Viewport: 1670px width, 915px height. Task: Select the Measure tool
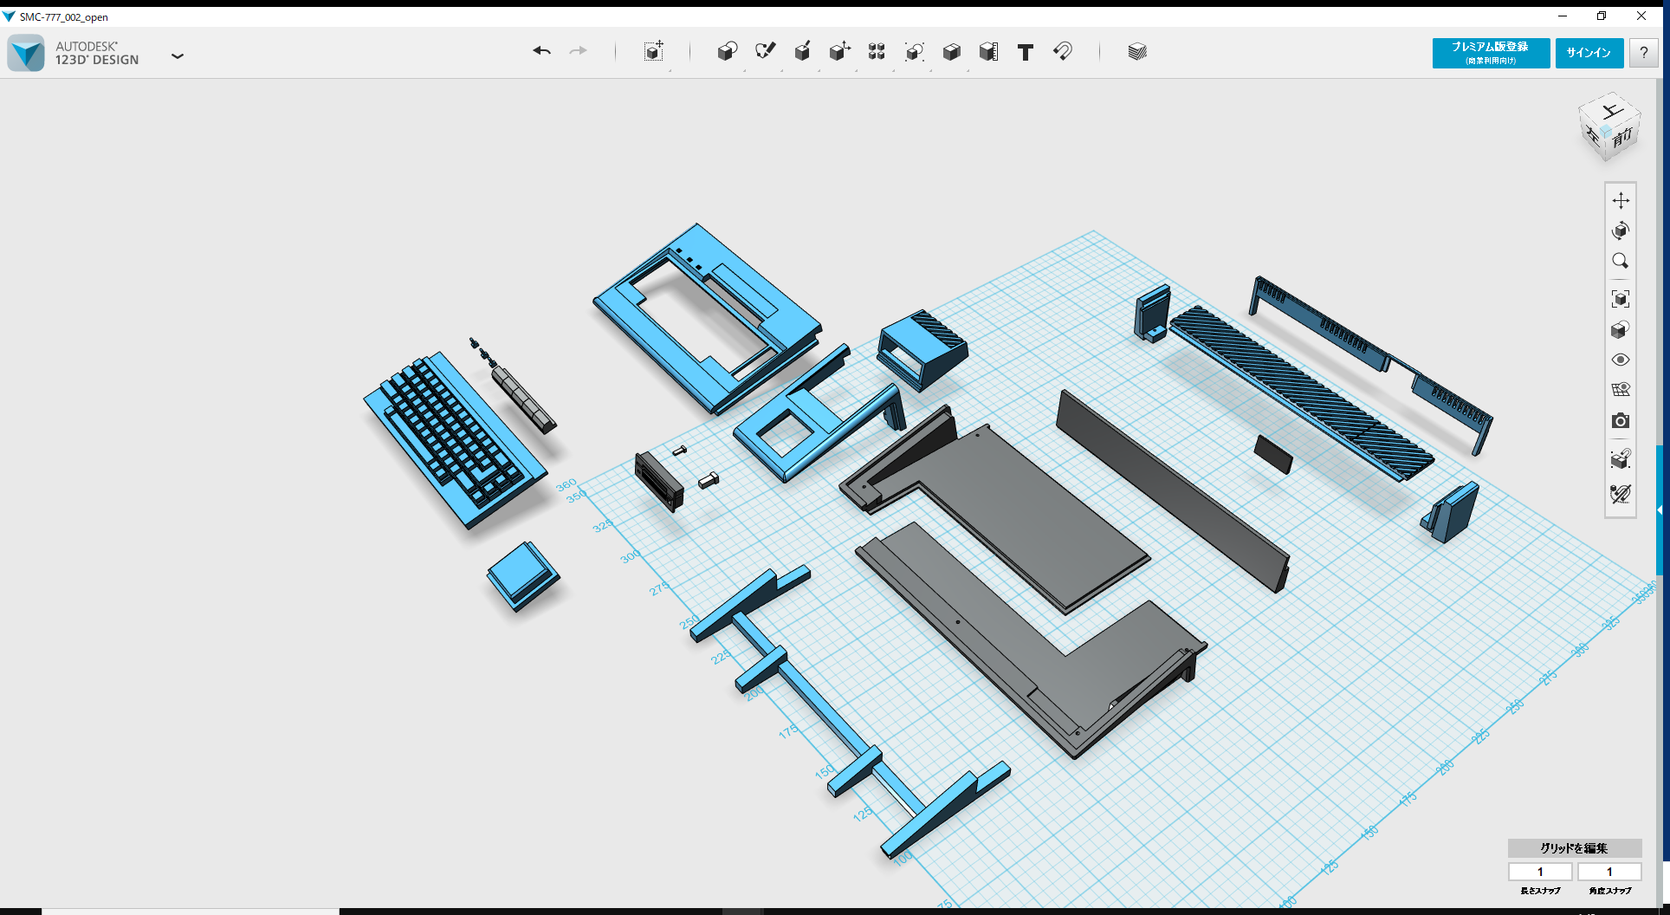point(987,52)
